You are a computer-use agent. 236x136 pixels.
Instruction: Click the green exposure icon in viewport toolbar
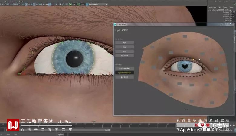70,4
